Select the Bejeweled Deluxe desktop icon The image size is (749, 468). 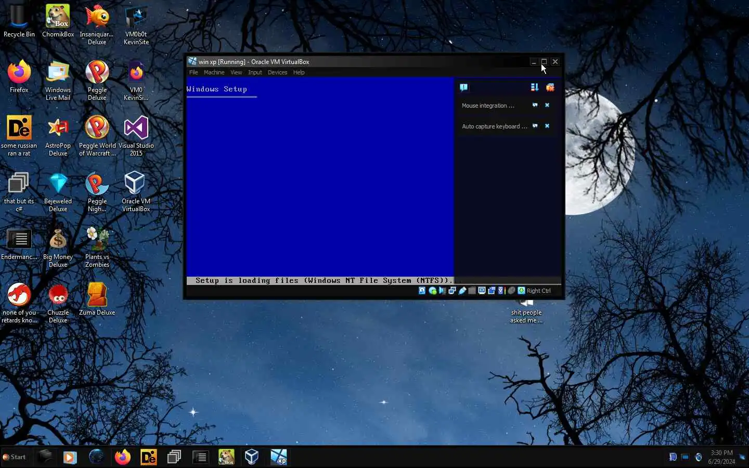click(58, 192)
